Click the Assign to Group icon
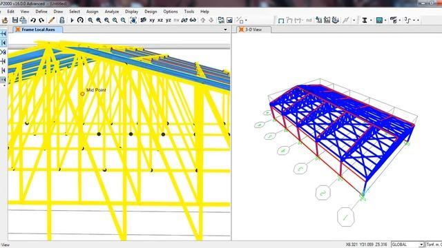This screenshot has height=248, width=442. (240, 20)
